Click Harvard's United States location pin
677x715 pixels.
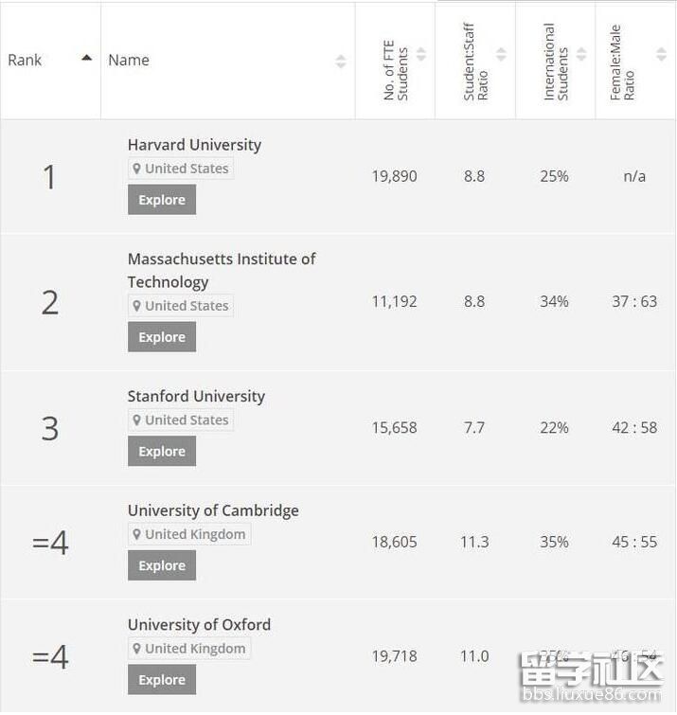coord(137,170)
